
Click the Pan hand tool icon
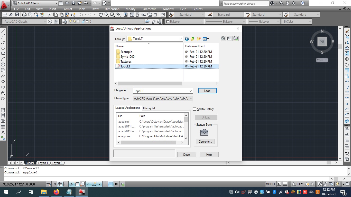tap(101, 15)
